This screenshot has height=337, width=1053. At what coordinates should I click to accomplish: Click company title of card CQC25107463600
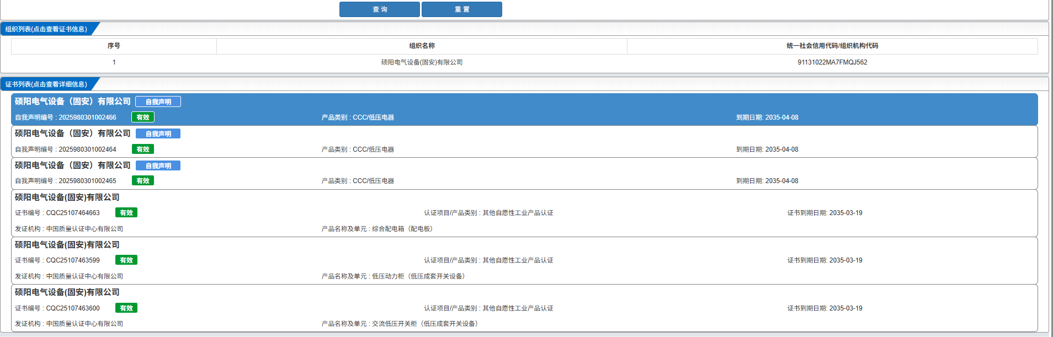click(67, 292)
